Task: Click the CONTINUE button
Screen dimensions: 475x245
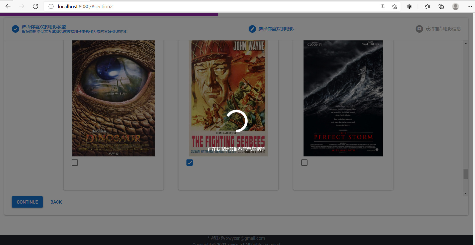Action: (27, 202)
